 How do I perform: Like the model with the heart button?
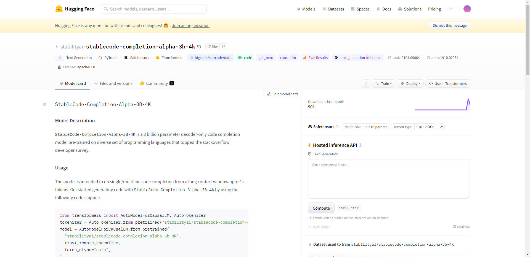[x=213, y=47]
